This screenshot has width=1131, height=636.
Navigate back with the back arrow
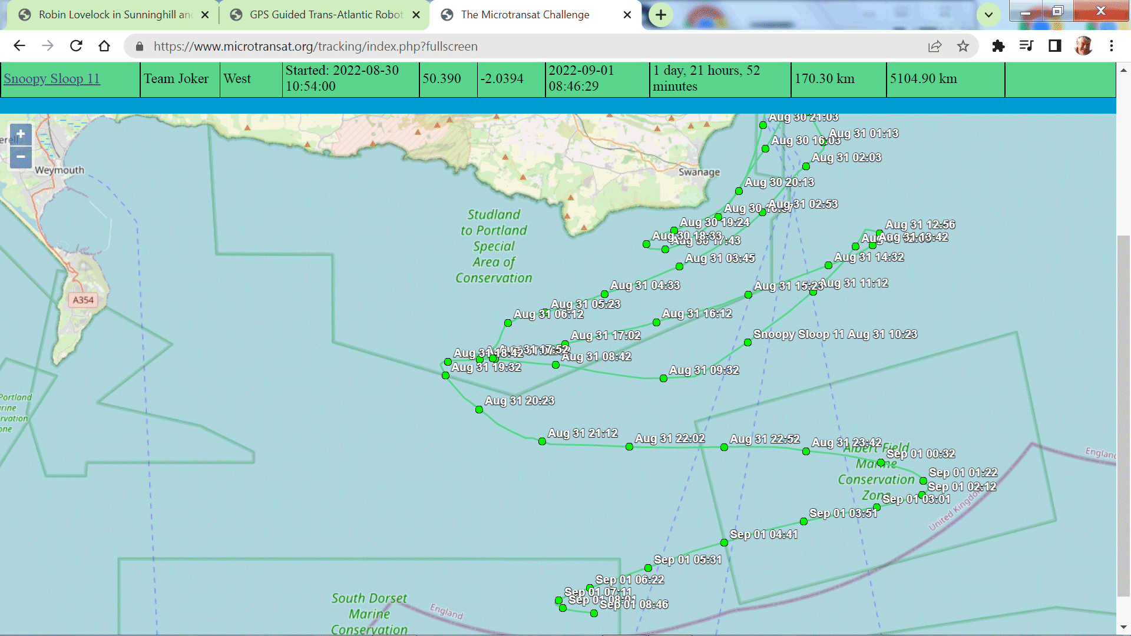pyautogui.click(x=19, y=46)
